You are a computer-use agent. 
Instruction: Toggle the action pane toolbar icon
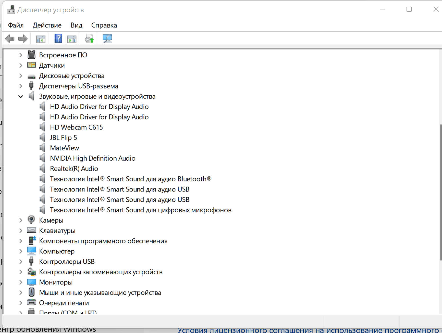(72, 39)
